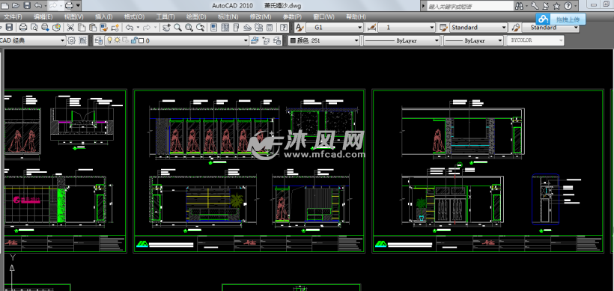Open the Text Style icon
Viewport: 614px width, 291px height.
coord(300,28)
